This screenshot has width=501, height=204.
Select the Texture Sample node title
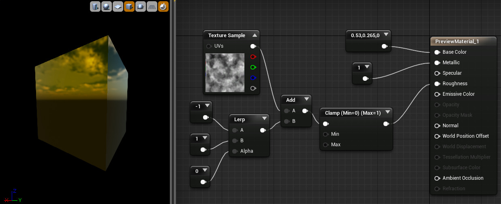point(227,36)
